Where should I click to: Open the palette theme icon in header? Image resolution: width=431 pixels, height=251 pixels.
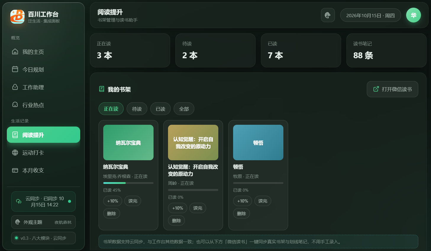[x=328, y=15]
